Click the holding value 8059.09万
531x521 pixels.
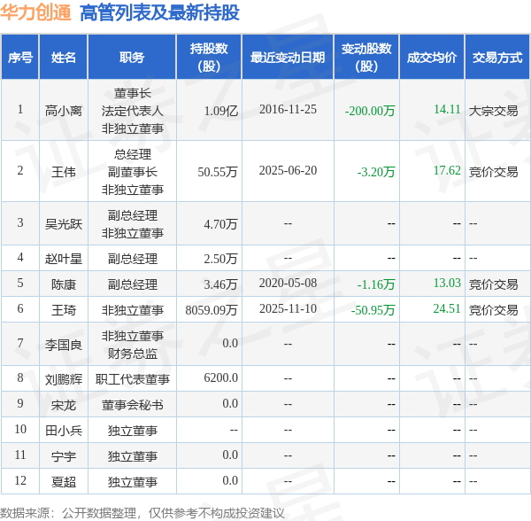click(212, 310)
